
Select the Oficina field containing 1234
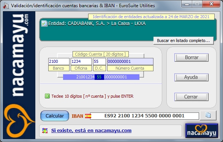[81, 61]
